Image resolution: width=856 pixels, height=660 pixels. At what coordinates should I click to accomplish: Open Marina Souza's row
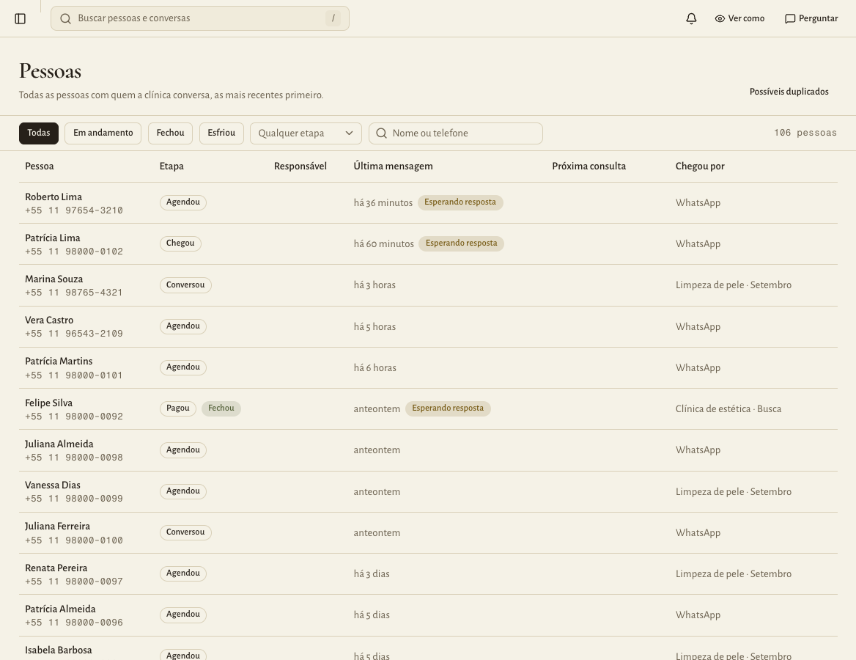(x=428, y=285)
